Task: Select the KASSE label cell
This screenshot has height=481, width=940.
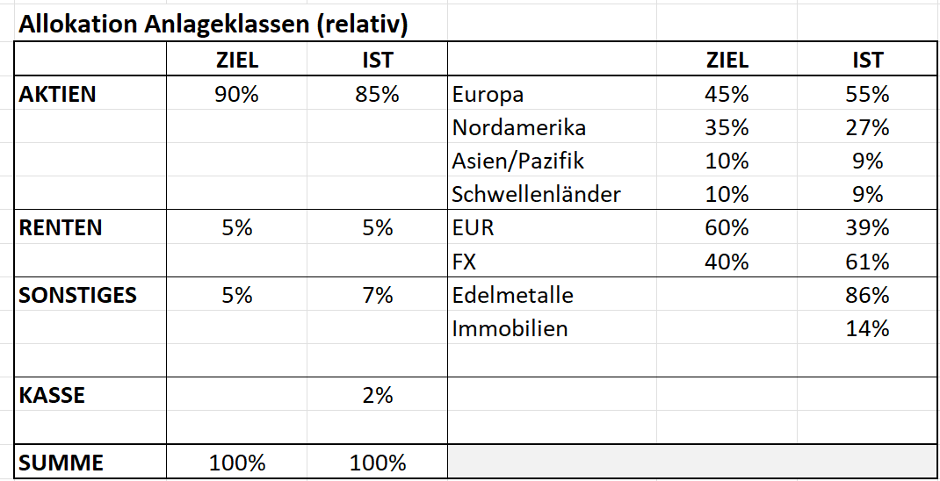Action: coord(53,395)
